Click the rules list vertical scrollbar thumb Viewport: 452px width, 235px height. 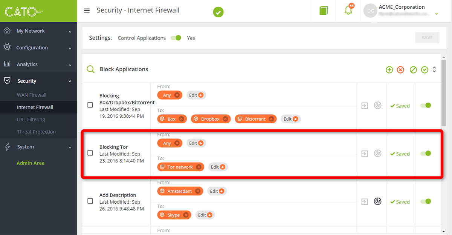(x=444, y=93)
